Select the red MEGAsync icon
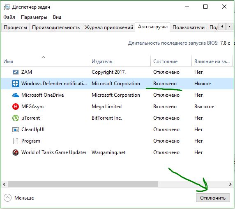The image size is (235, 209). (16, 107)
